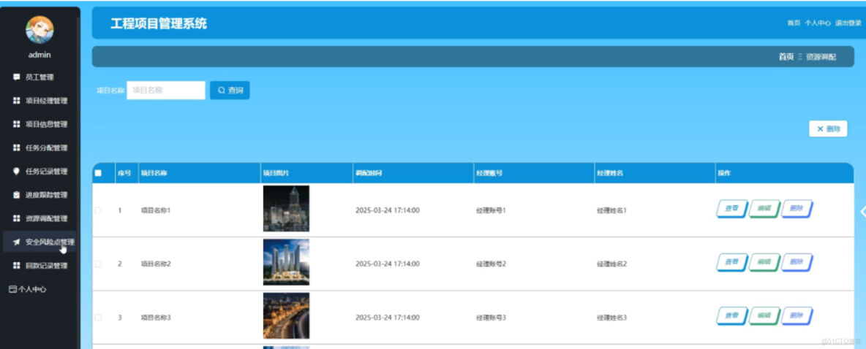Click the paper-plane icon beside 安全风险点管理

point(16,242)
